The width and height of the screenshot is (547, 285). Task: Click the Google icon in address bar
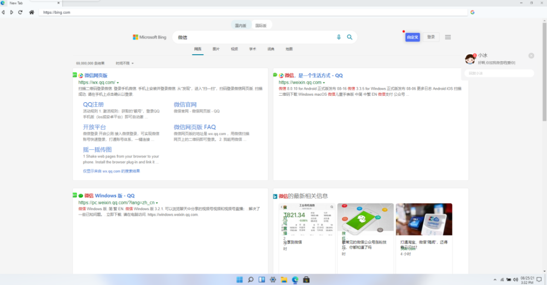[472, 12]
